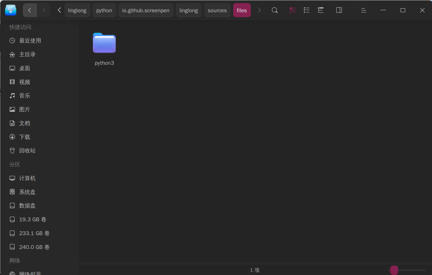Click the drive icon beside 233.1 GB 卷
The width and height of the screenshot is (432, 275).
click(x=12, y=233)
